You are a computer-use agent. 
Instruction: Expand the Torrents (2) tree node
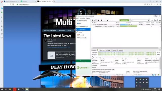pos(76,29)
